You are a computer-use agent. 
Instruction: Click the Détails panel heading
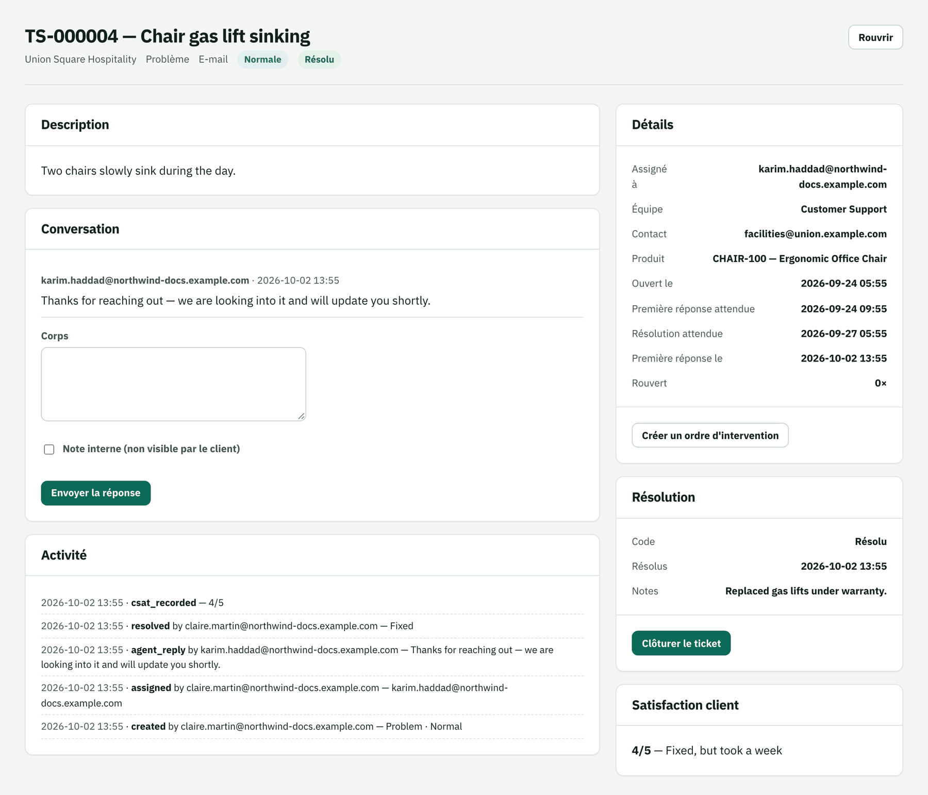(x=653, y=125)
